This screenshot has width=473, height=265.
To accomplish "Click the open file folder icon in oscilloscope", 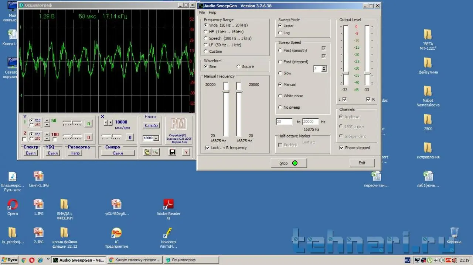I will click(147, 152).
